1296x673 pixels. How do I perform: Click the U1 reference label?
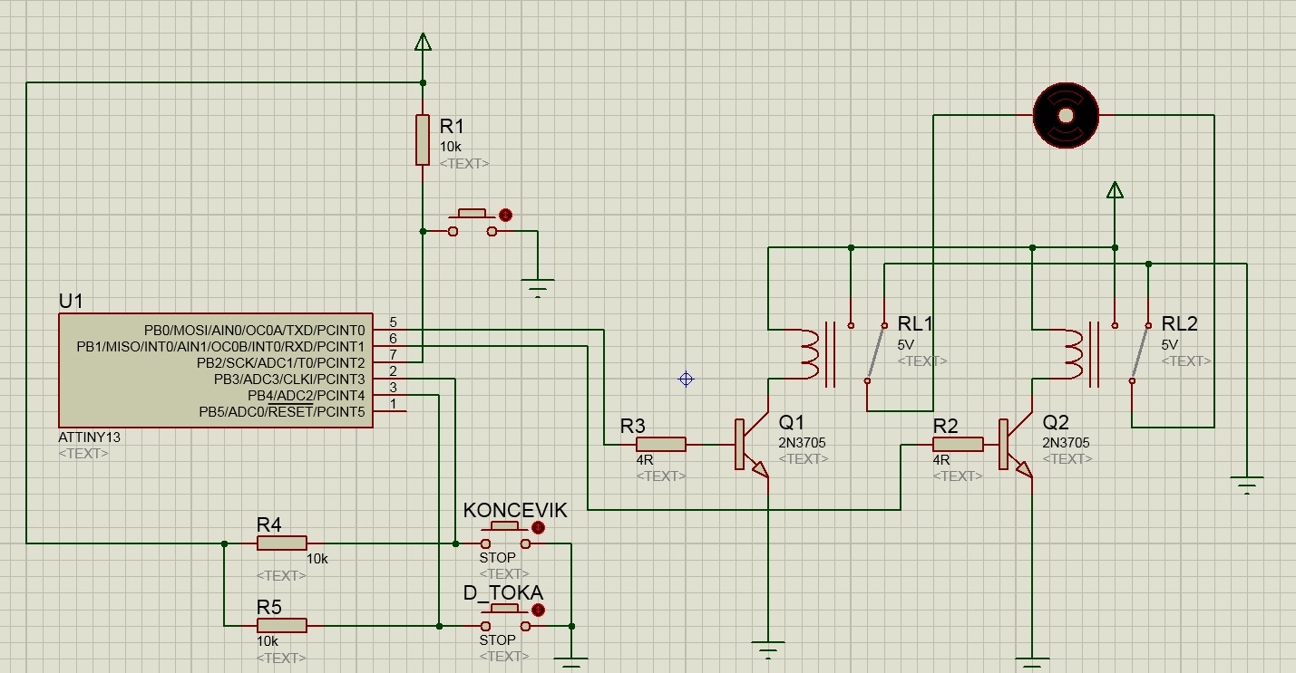click(71, 300)
